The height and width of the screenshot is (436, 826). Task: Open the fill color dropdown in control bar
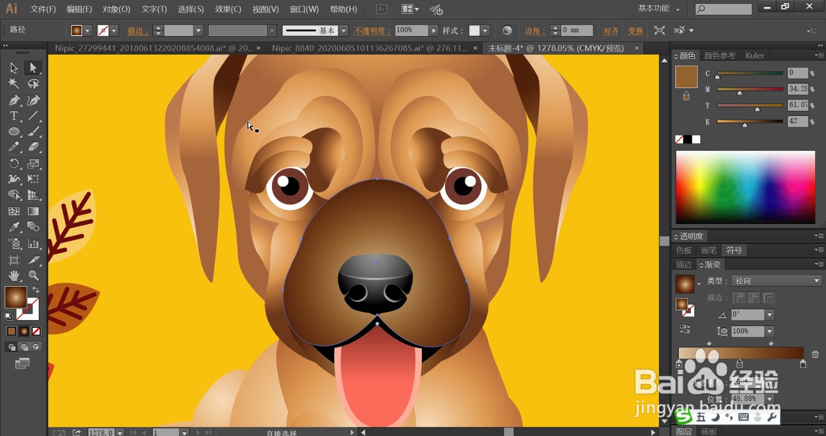pos(87,31)
